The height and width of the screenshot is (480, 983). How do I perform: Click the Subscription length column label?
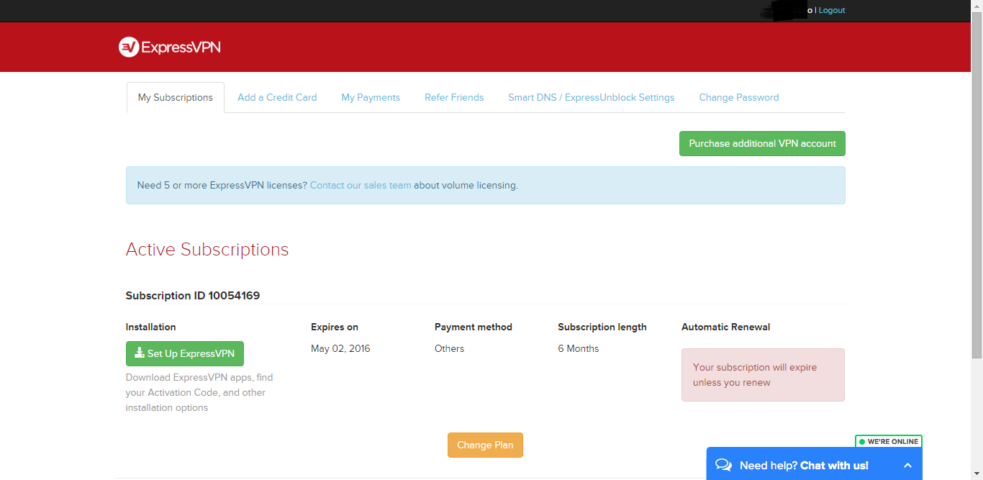pyautogui.click(x=602, y=327)
